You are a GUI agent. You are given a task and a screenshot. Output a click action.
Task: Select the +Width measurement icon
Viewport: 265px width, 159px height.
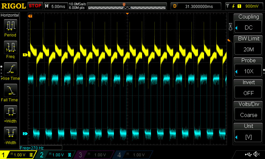coord(11,112)
